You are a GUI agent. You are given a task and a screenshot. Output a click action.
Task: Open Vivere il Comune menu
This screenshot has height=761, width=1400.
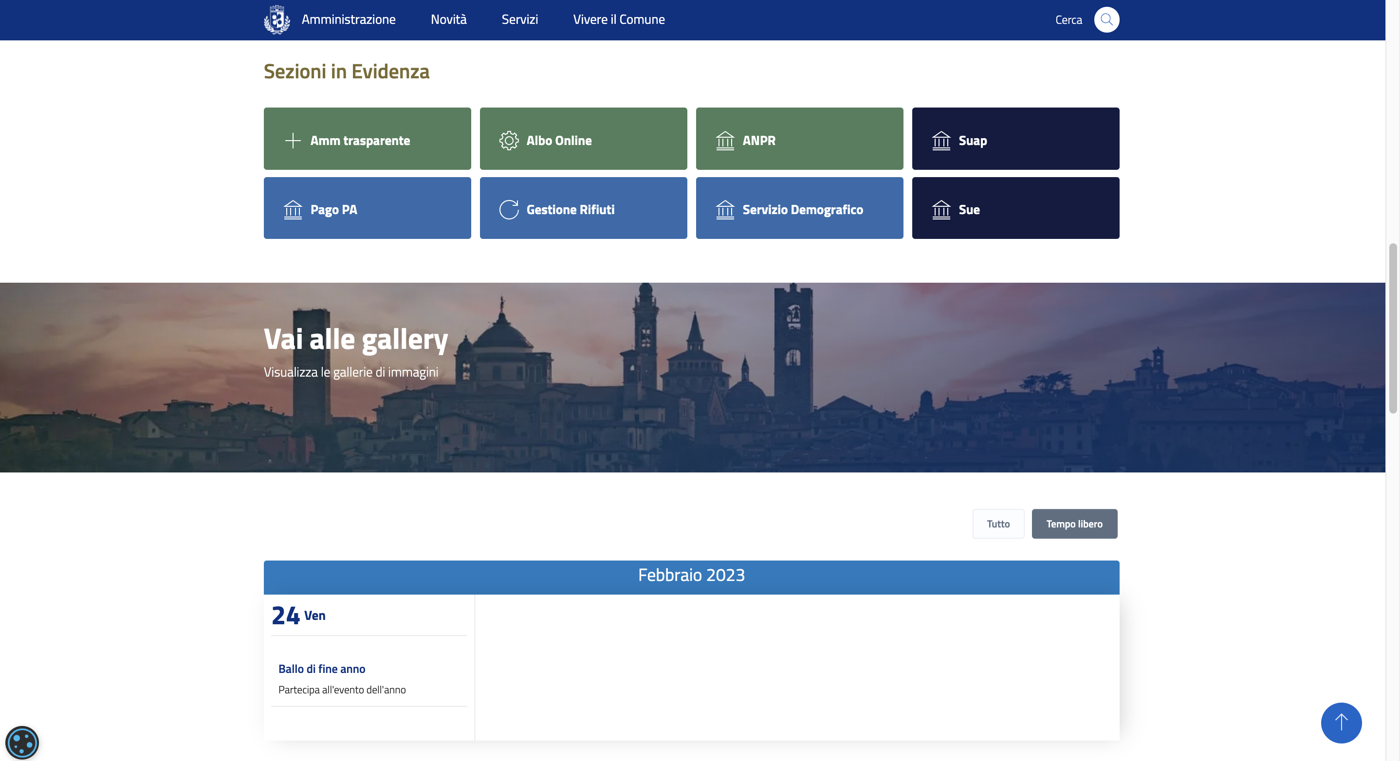tap(619, 19)
